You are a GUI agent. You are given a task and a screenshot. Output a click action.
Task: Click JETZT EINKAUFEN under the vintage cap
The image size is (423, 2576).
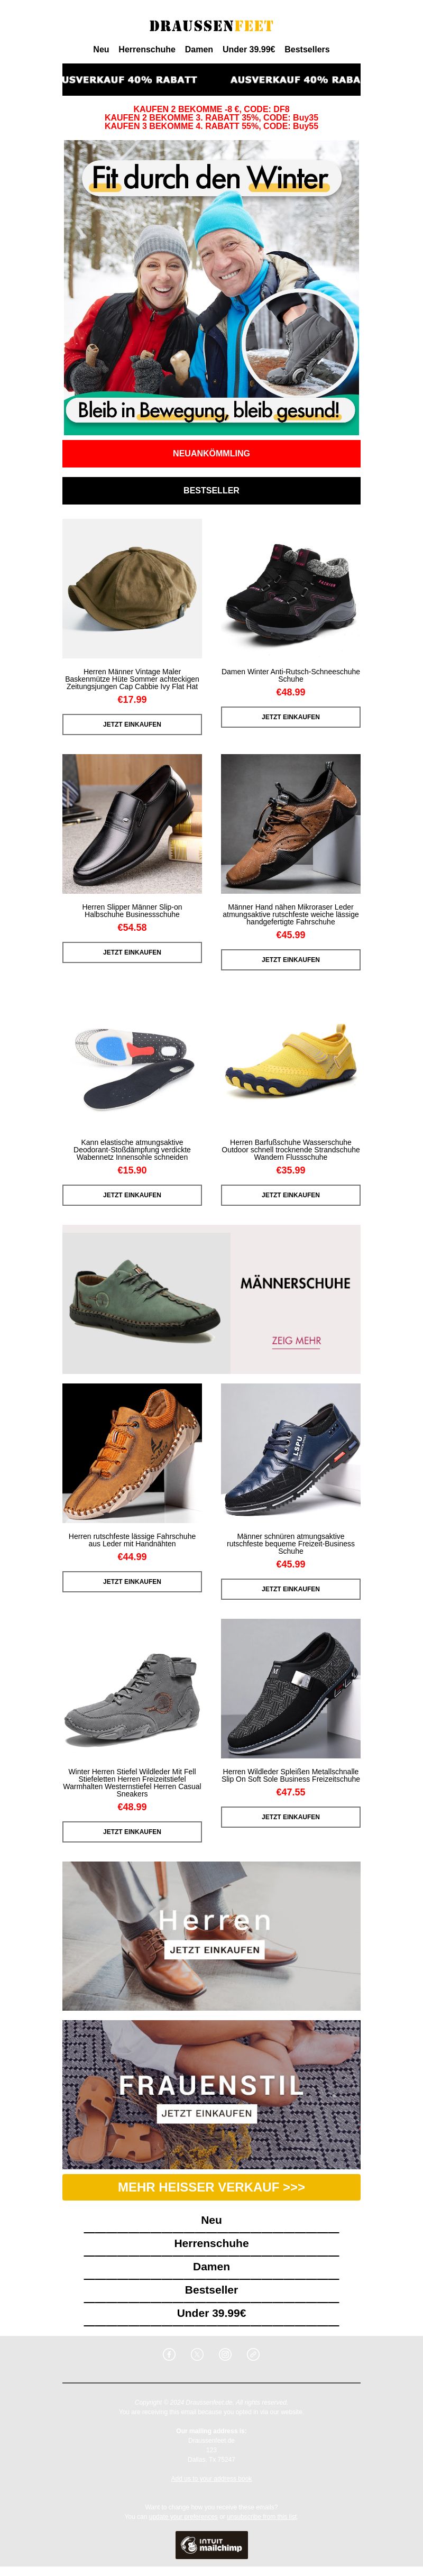(x=132, y=724)
